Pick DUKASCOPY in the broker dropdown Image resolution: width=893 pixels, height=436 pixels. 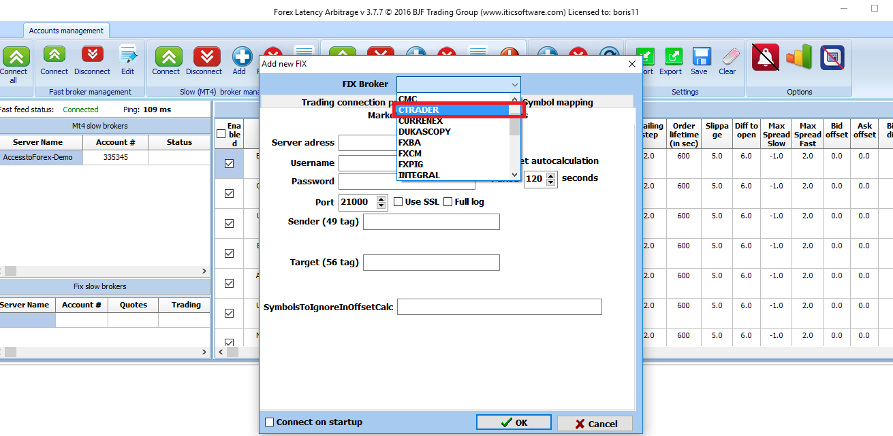coord(453,131)
